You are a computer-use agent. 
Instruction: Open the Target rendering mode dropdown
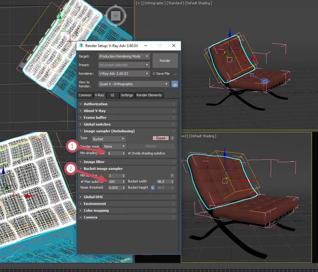coord(124,56)
